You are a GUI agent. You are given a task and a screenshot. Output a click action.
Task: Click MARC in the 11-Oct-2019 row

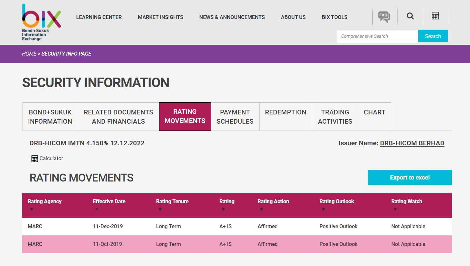click(35, 244)
